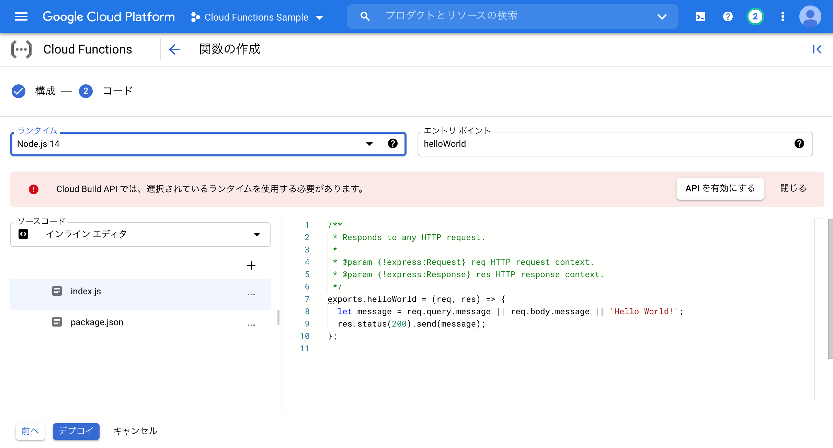This screenshot has height=448, width=833.
Task: Add a new file with the plus icon
Action: click(x=252, y=265)
